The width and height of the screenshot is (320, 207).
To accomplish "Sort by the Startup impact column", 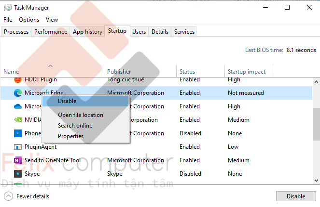I will click(x=246, y=72).
